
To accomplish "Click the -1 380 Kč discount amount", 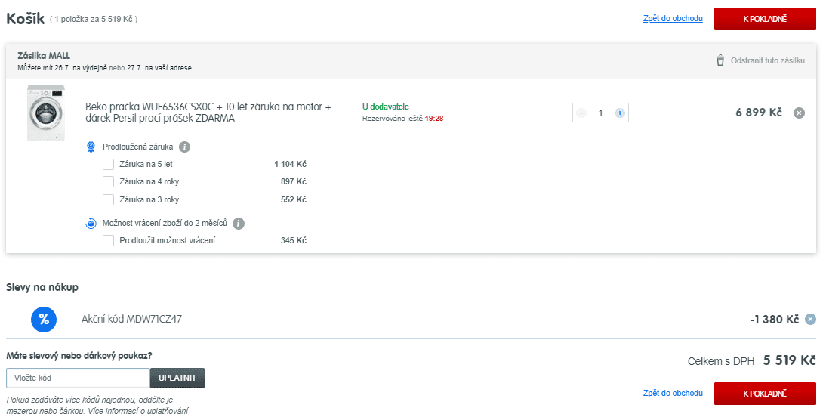I will (x=774, y=320).
